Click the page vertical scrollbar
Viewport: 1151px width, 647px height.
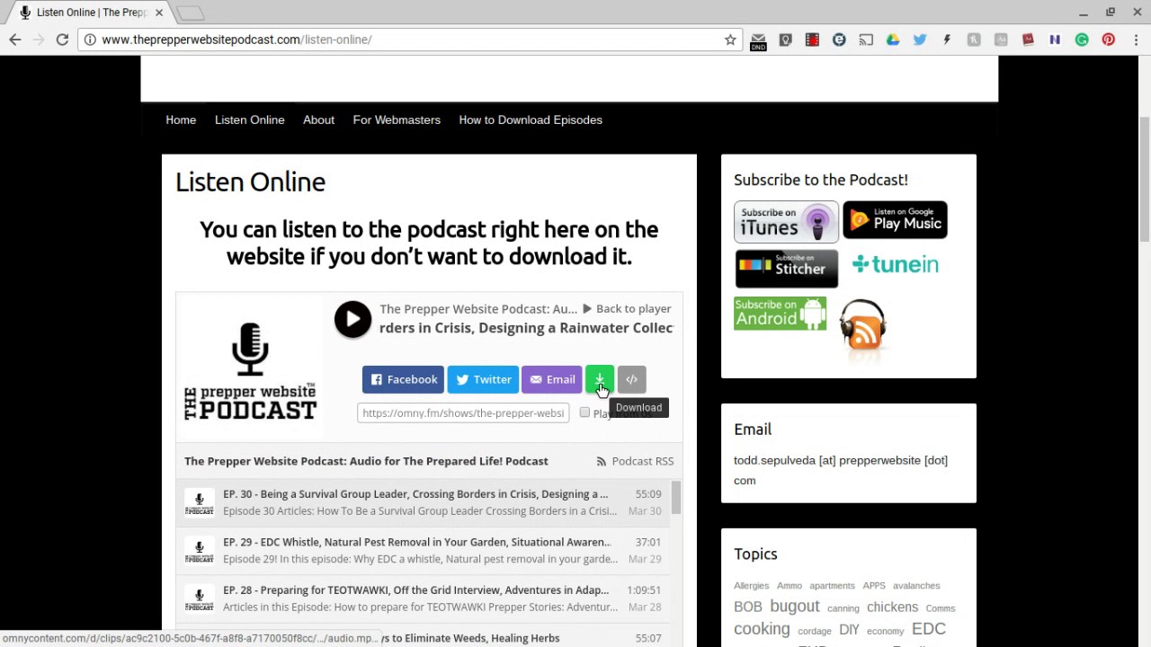point(1144,180)
